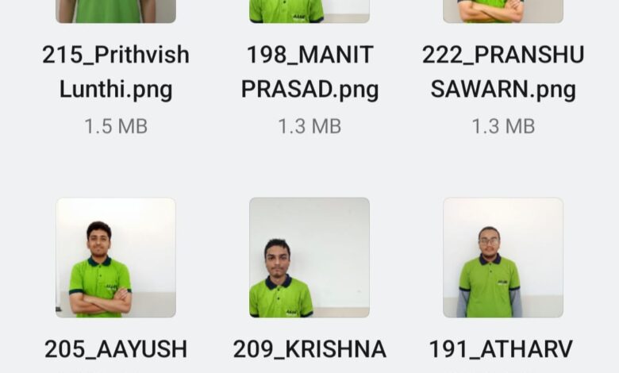Select the thumbnail above 222_PRANSHU SAWARN.png

click(503, 11)
